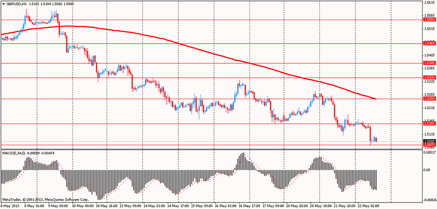Click the end of the red moving average line
437x209 pixels.
pos(376,99)
